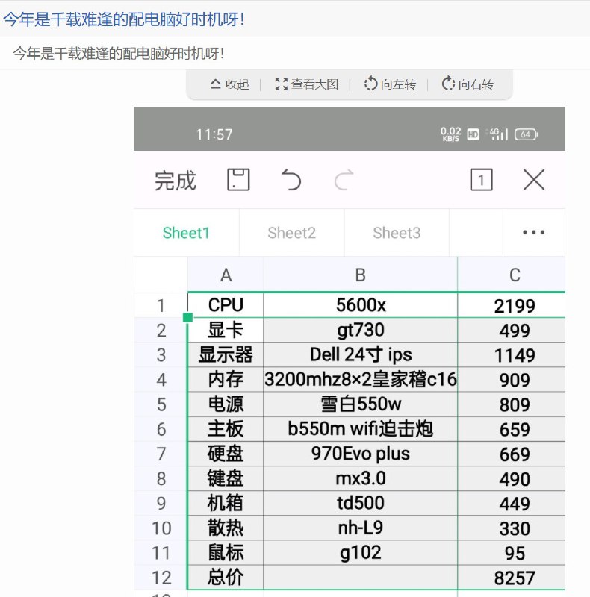Rotate image right with 向右转
590x597 pixels.
click(x=468, y=84)
